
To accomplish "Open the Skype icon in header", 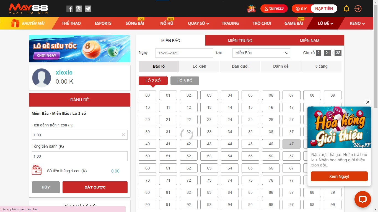I will click(79, 9).
